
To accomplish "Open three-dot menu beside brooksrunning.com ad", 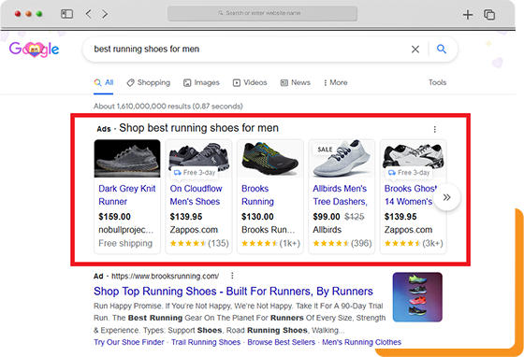I will [232, 276].
